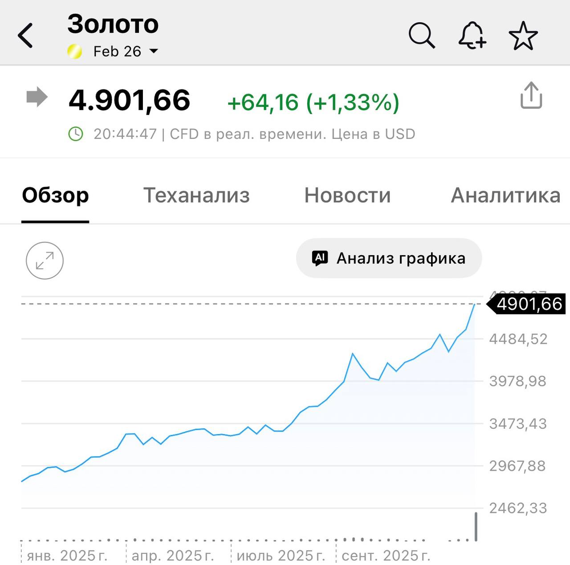
Task: Select the Аналитика tab
Action: click(506, 195)
